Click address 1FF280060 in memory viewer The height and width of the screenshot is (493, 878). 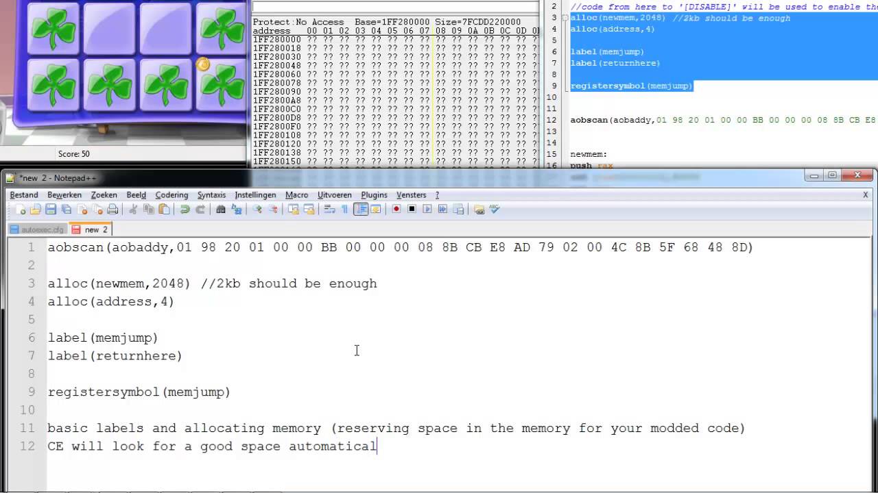pos(277,74)
